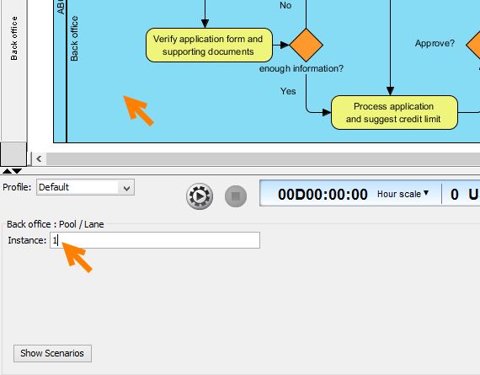Click the No flow label
Viewport: 480px width, 375px height.
pos(285,5)
